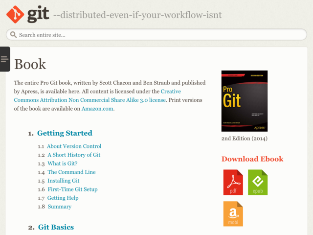Focus the Search entire site field
This screenshot has height=235, width=313.
(x=156, y=35)
